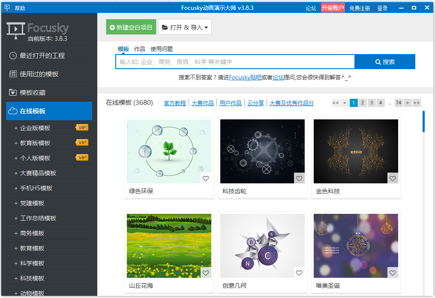Expand the 企业版模板 tree category

point(16,128)
